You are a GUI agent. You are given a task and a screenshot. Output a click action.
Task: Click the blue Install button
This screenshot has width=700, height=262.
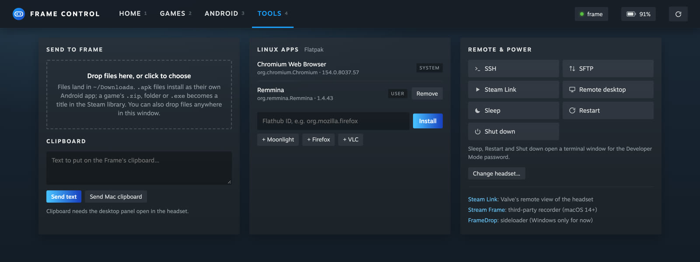click(428, 121)
